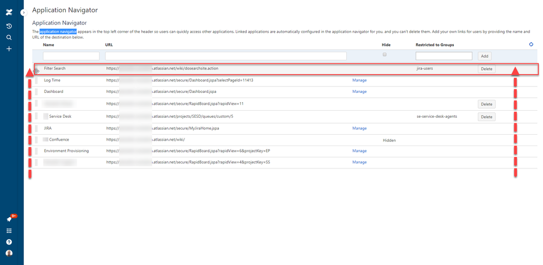The height and width of the screenshot is (265, 543).
Task: Click the dosearchsite.action URL cell
Action: [163, 68]
